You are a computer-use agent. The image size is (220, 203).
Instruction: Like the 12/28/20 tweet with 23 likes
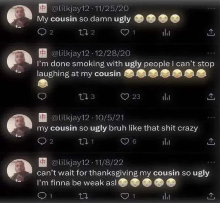tap(125, 97)
